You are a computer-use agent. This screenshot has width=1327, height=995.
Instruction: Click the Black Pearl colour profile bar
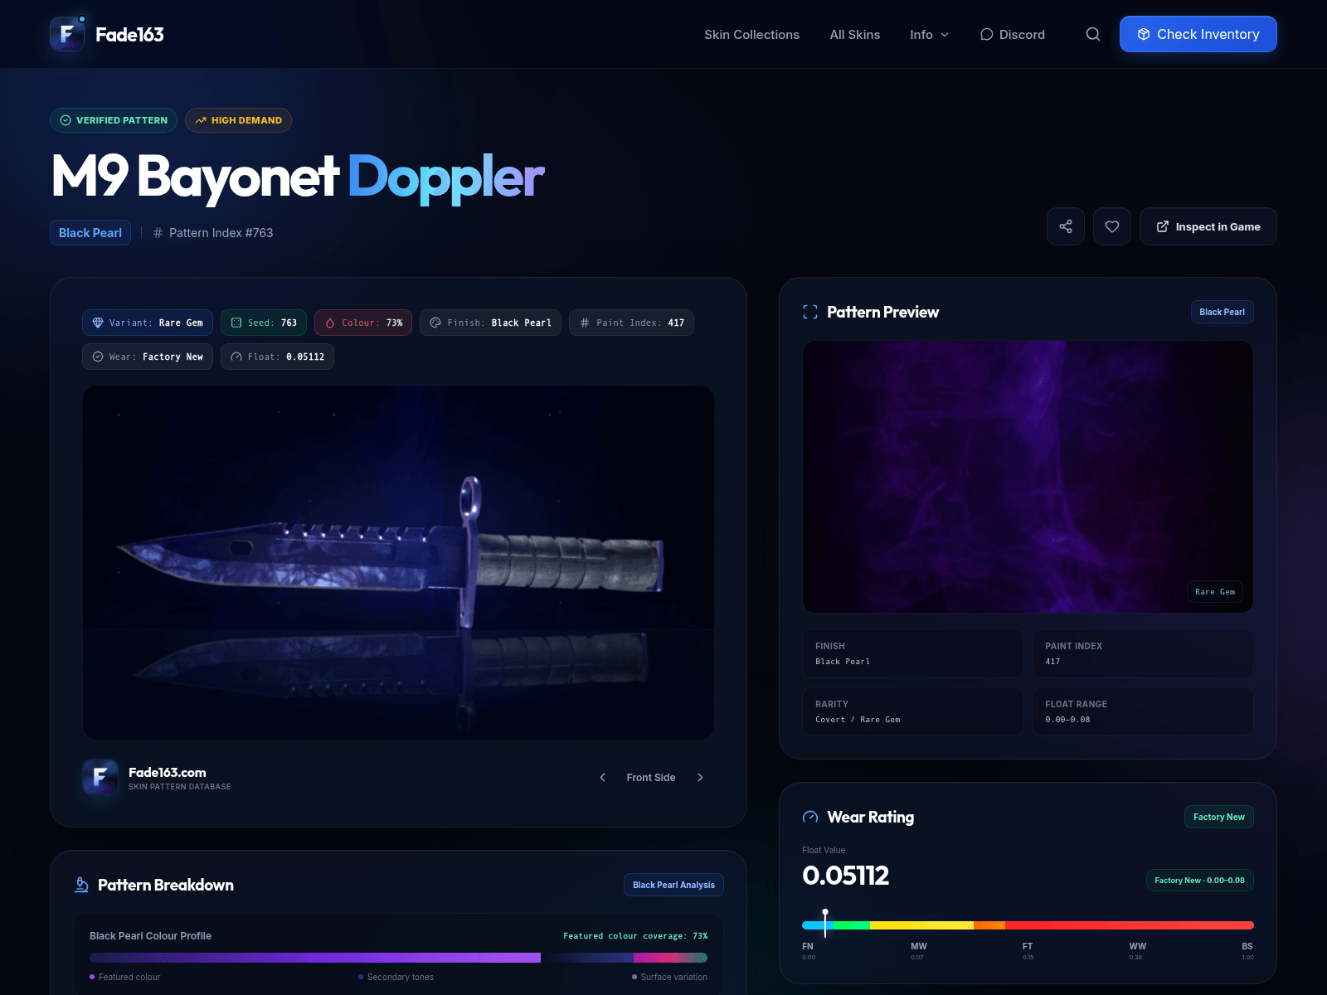398,958
